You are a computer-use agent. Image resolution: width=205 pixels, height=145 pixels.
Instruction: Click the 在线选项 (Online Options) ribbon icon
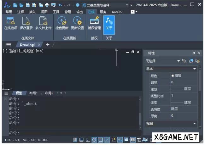click(10, 23)
